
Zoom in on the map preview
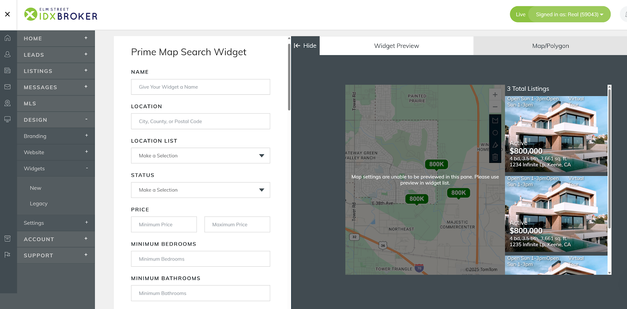495,94
